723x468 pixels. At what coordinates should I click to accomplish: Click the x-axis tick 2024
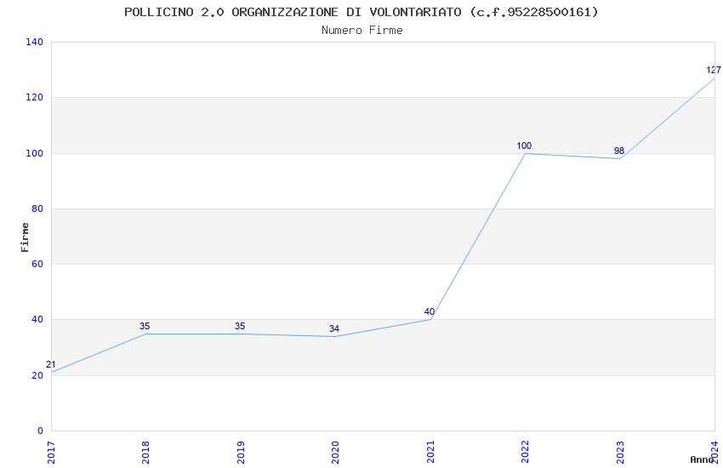[715, 452]
